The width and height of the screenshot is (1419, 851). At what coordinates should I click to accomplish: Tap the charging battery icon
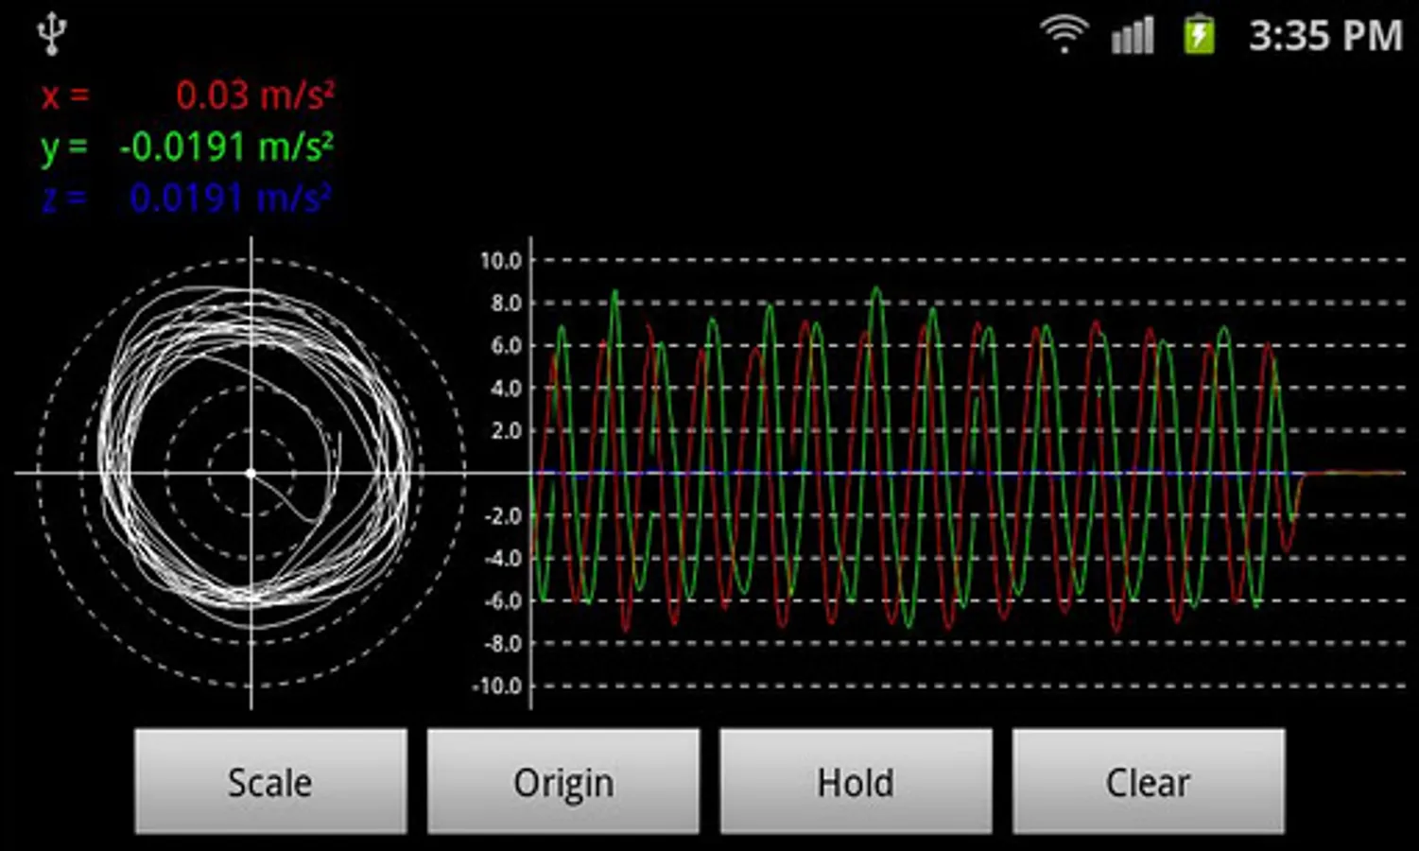1199,35
